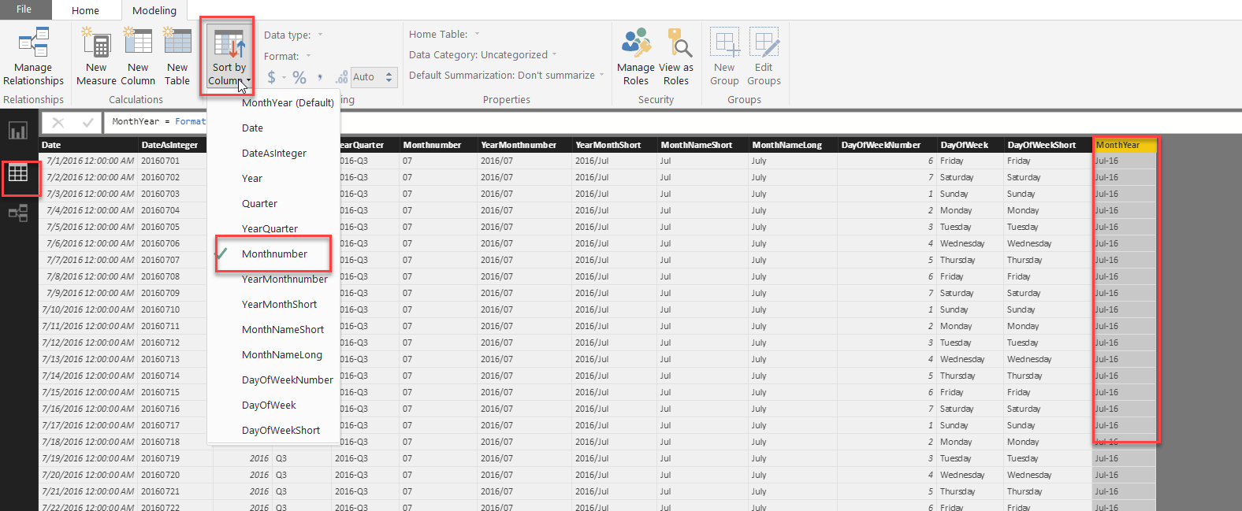Screen dimensions: 1242x511
Task: Click the thousands separator comma icon
Action: 320,77
